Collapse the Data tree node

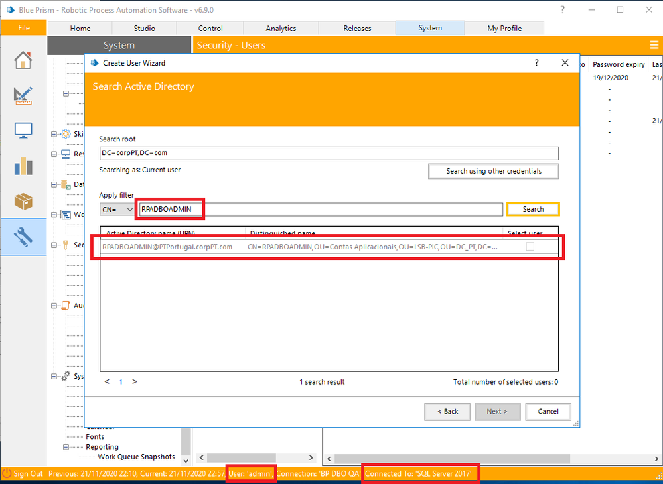(x=54, y=184)
